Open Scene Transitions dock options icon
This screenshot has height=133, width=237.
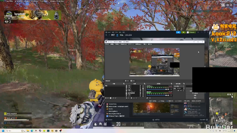[x=184, y=84]
